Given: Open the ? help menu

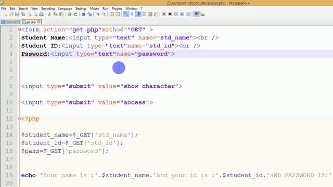Looking at the screenshot, I should click(142, 8).
